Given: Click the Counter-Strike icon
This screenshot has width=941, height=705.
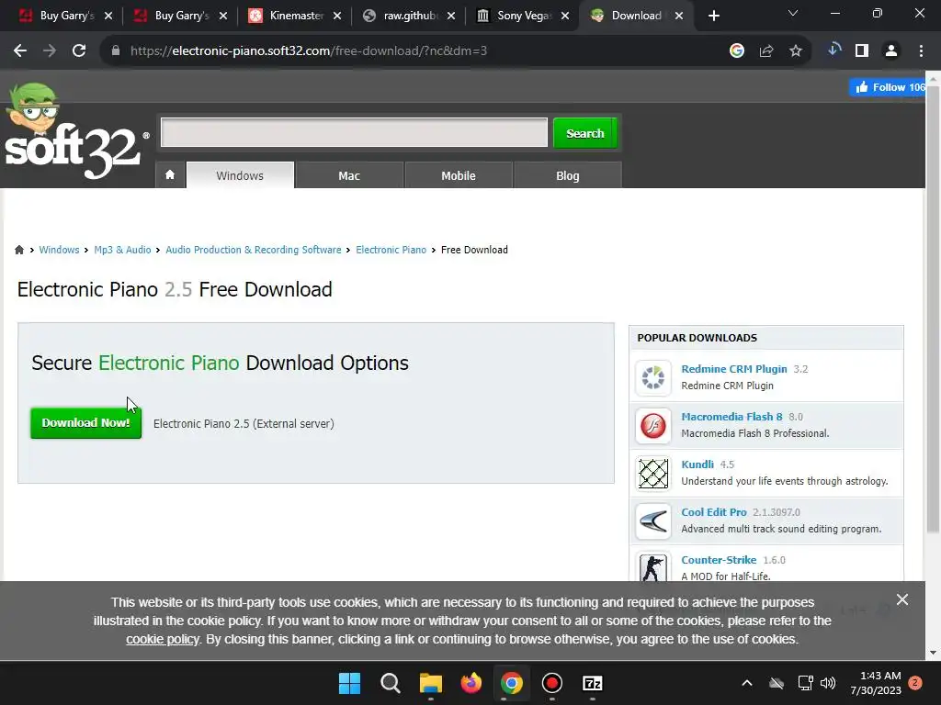Looking at the screenshot, I should tap(653, 566).
